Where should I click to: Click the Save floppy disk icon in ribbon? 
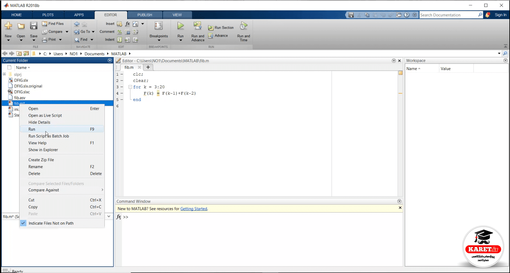pyautogui.click(x=34, y=26)
